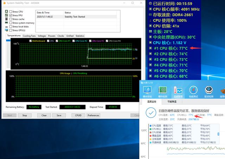Click the icon beside CPU 核心频率 row
Screen dimensions: 225x159
pos(150,9)
